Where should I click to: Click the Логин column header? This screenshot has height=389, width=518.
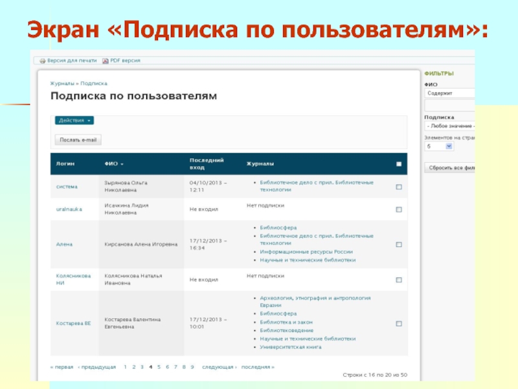[x=65, y=164]
